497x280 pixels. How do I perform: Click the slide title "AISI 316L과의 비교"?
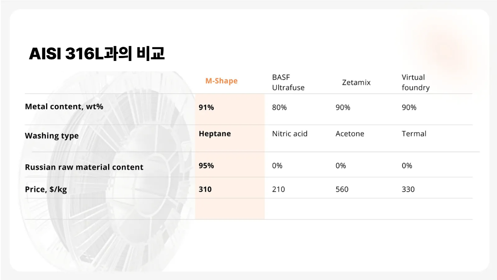tap(97, 54)
